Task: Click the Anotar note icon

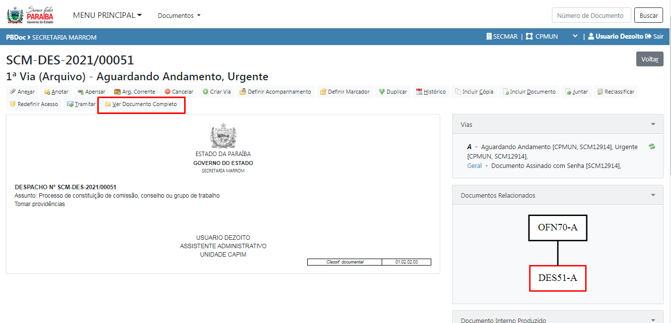Action: (47, 92)
